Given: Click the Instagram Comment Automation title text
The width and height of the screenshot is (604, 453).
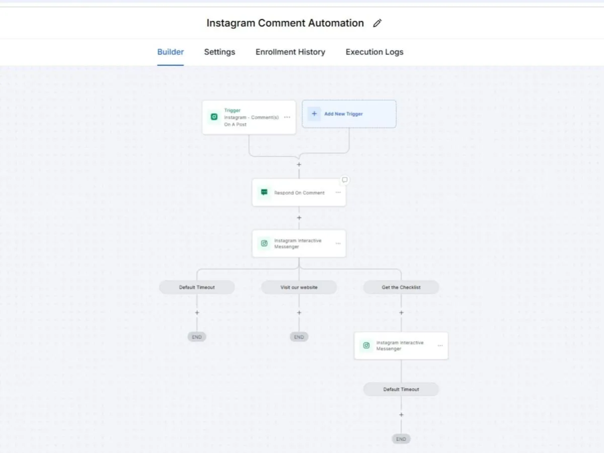Looking at the screenshot, I should click(285, 23).
